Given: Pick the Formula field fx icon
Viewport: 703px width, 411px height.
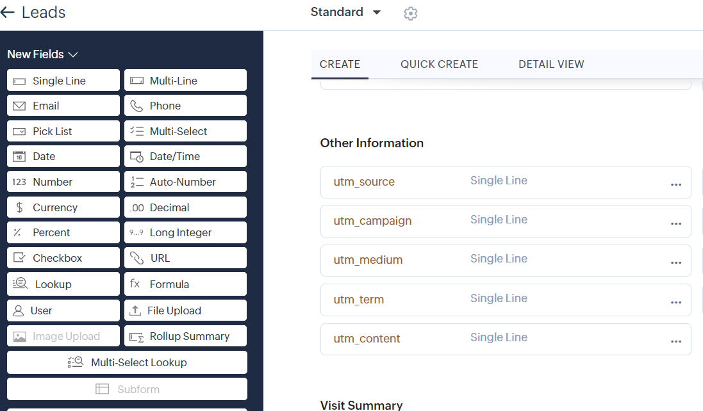Looking at the screenshot, I should 135,284.
